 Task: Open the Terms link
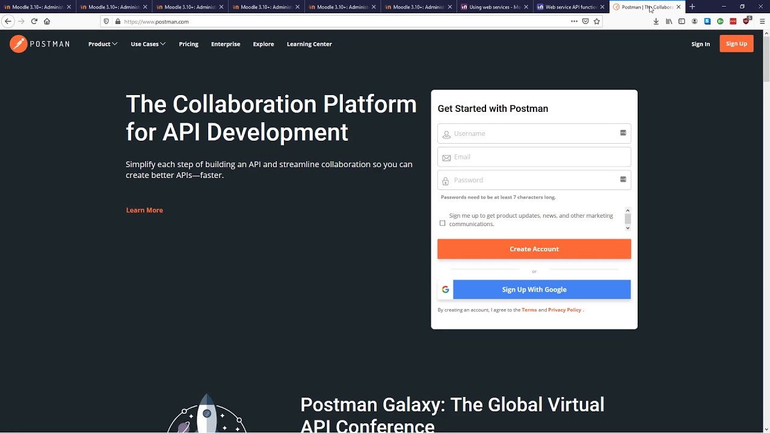tap(529, 310)
